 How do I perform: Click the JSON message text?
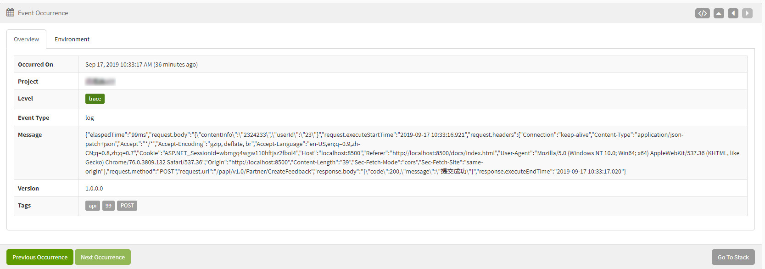tap(367, 153)
